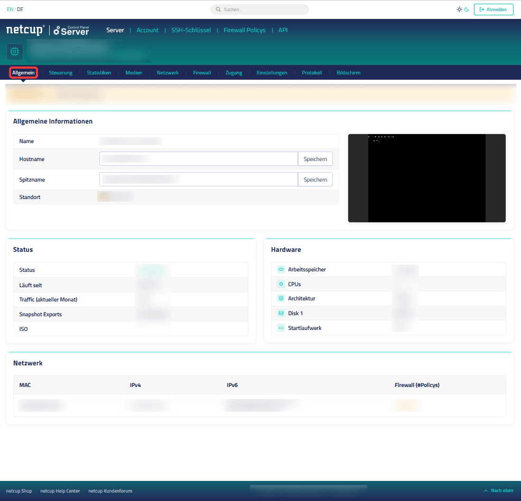The width and height of the screenshot is (521, 501).
Task: Click the netcup logo
Action: point(25,30)
